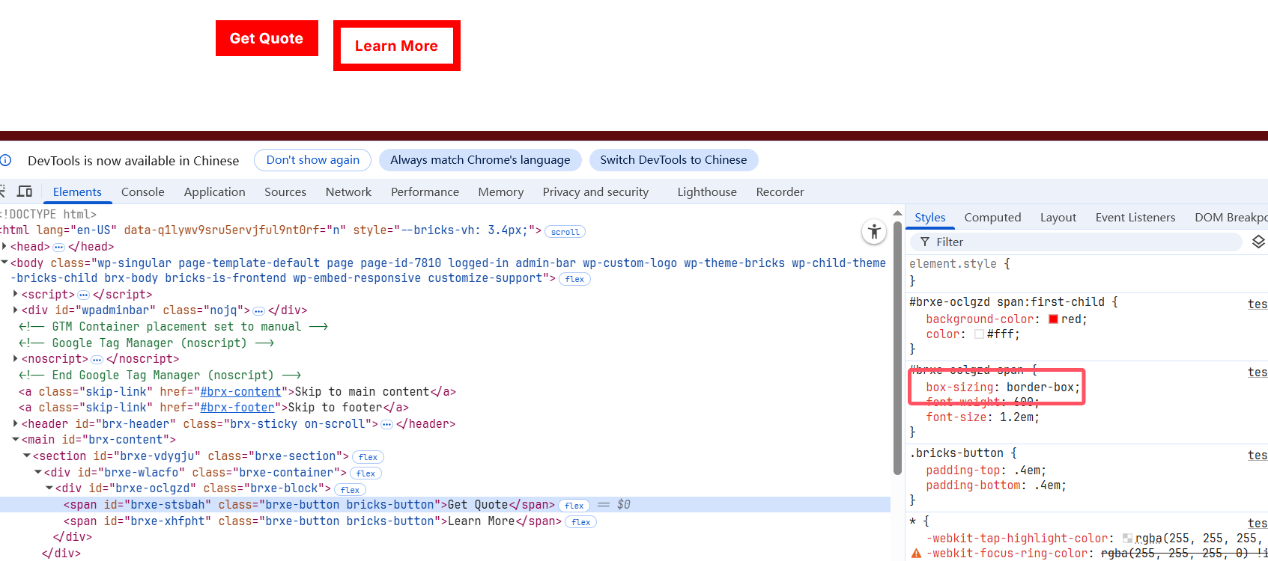The width and height of the screenshot is (1268, 561).
Task: Expand the head element node
Action: point(4,246)
